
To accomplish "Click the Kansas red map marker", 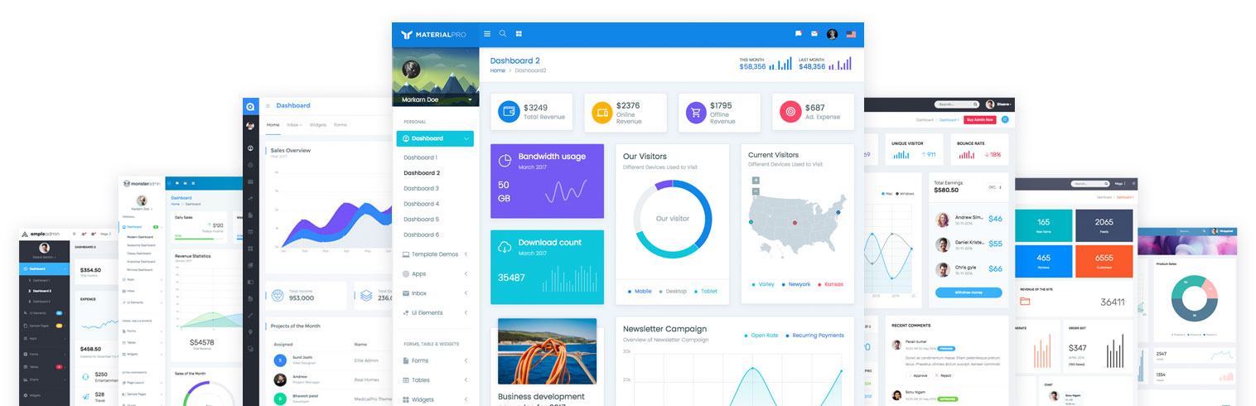I will pyautogui.click(x=795, y=222).
